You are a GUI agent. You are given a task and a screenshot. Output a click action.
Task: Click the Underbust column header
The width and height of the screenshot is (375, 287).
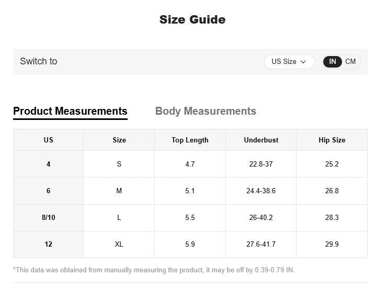point(261,140)
